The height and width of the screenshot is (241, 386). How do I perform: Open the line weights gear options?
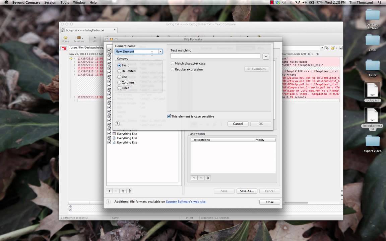click(207, 178)
